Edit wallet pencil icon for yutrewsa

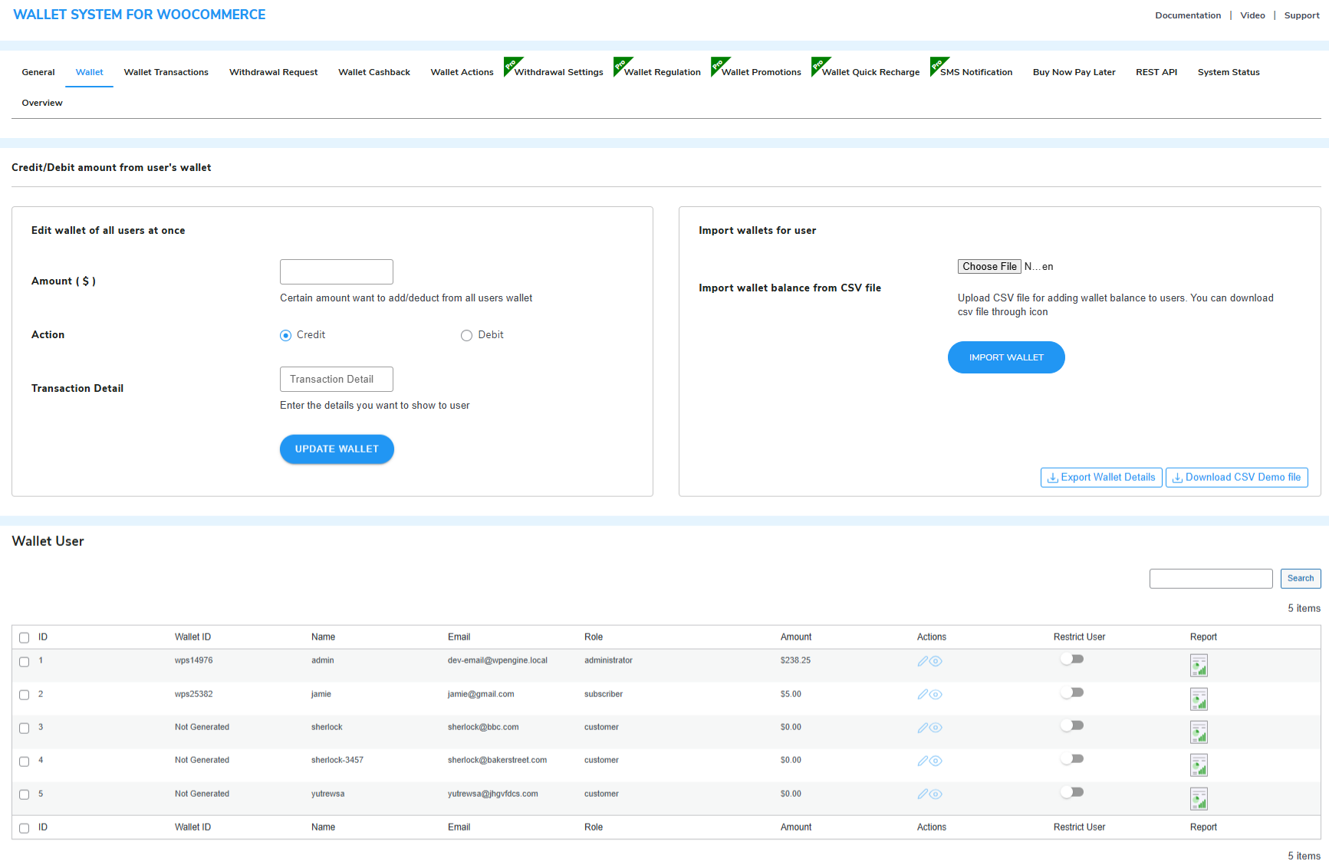(x=923, y=794)
